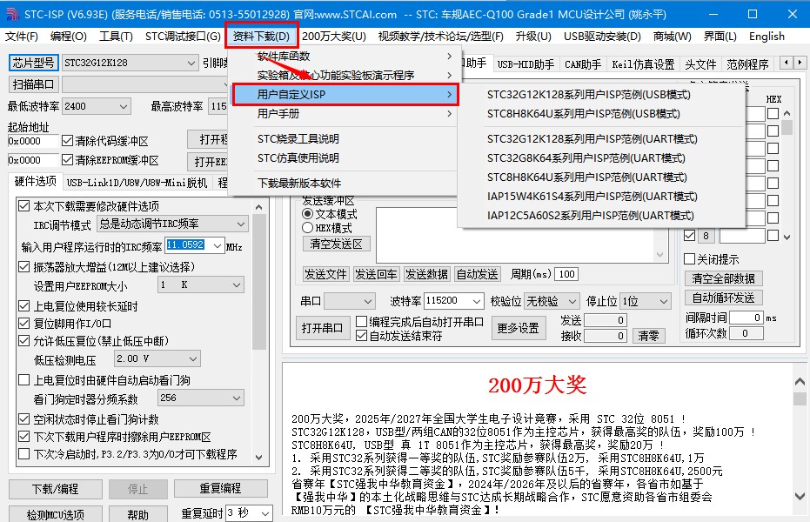
Task: Click the STC-ISP app icon in title bar
Action: tap(12, 14)
